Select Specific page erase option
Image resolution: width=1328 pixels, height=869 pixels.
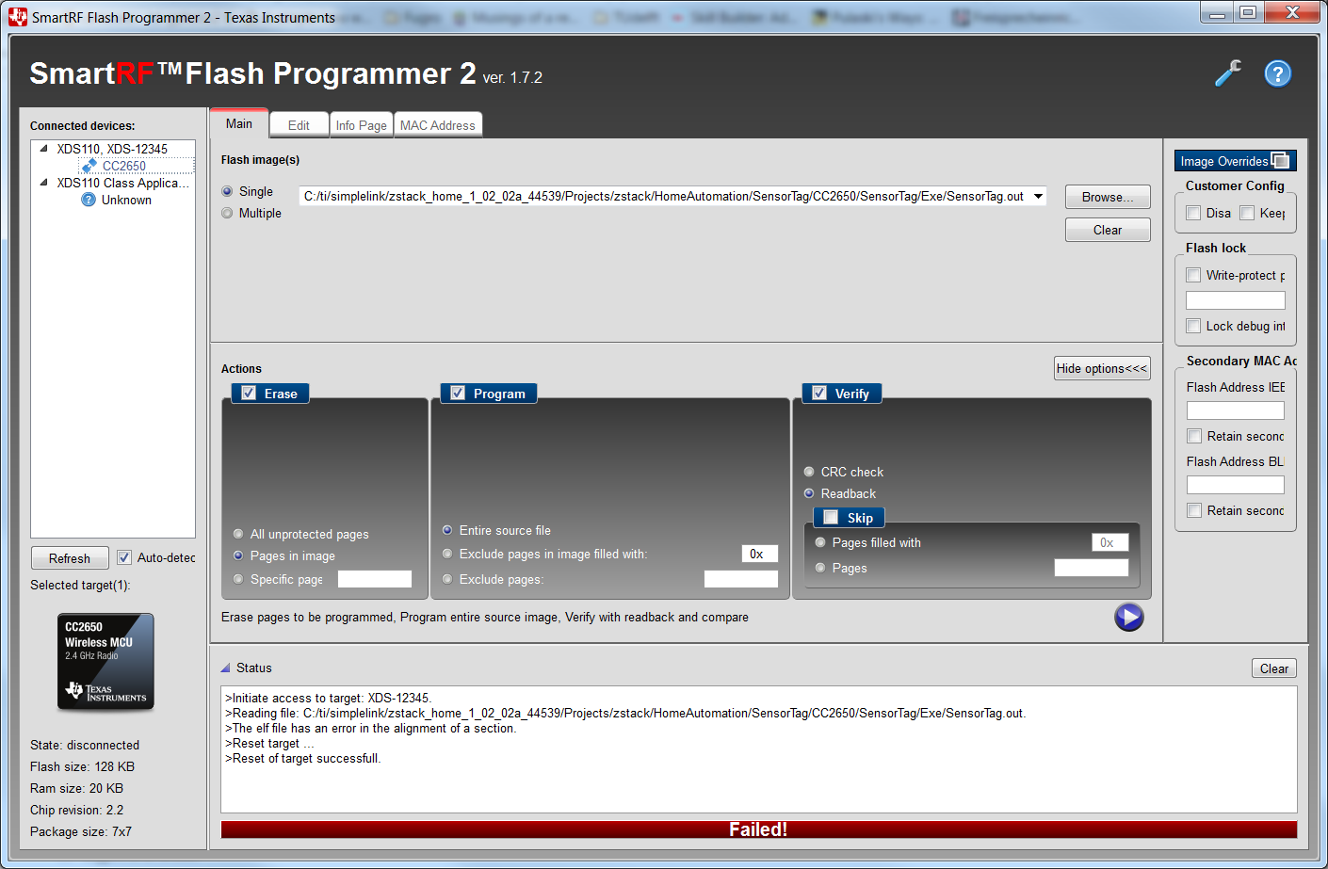point(238,579)
